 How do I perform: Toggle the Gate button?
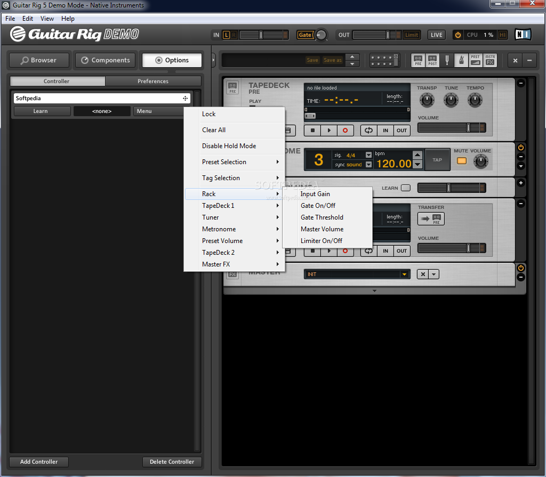point(306,35)
